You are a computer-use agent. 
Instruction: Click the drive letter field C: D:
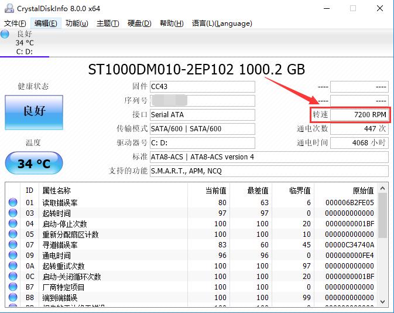pos(203,143)
